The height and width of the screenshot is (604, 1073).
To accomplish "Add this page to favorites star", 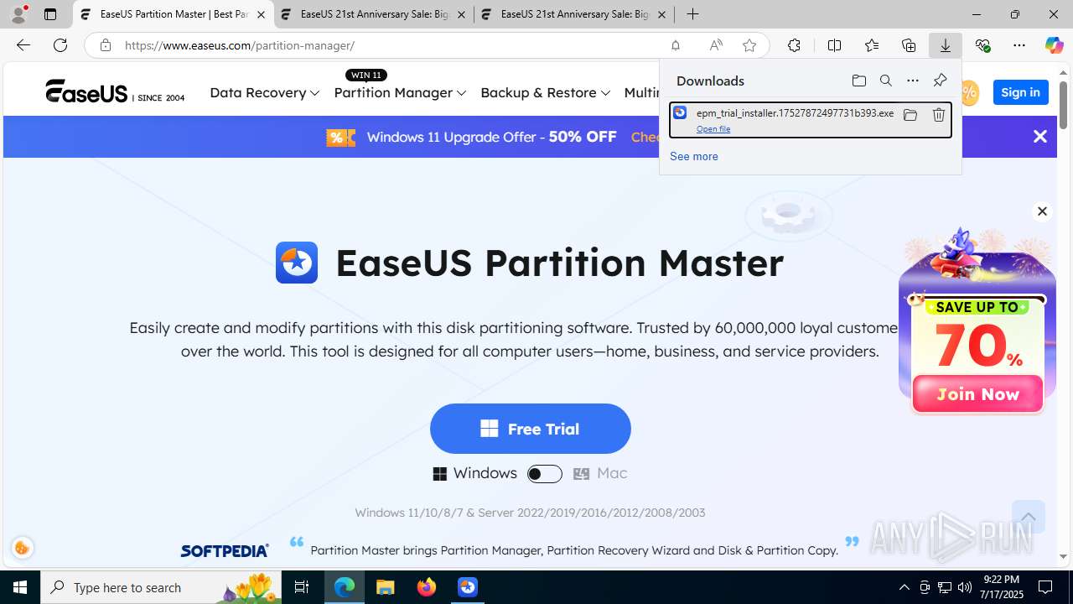I will tap(749, 45).
